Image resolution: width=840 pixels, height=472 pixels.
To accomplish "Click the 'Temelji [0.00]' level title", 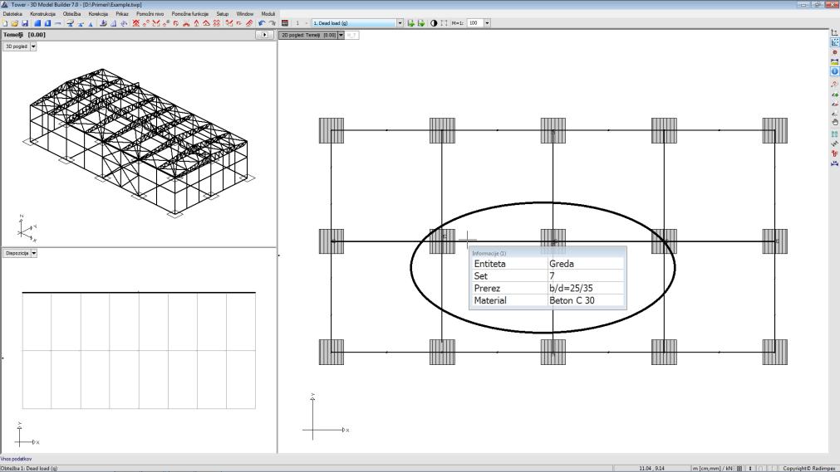I will coord(24,35).
